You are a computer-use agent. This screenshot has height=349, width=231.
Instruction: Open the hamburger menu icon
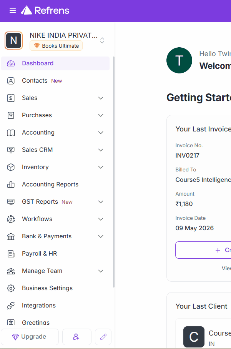[13, 10]
